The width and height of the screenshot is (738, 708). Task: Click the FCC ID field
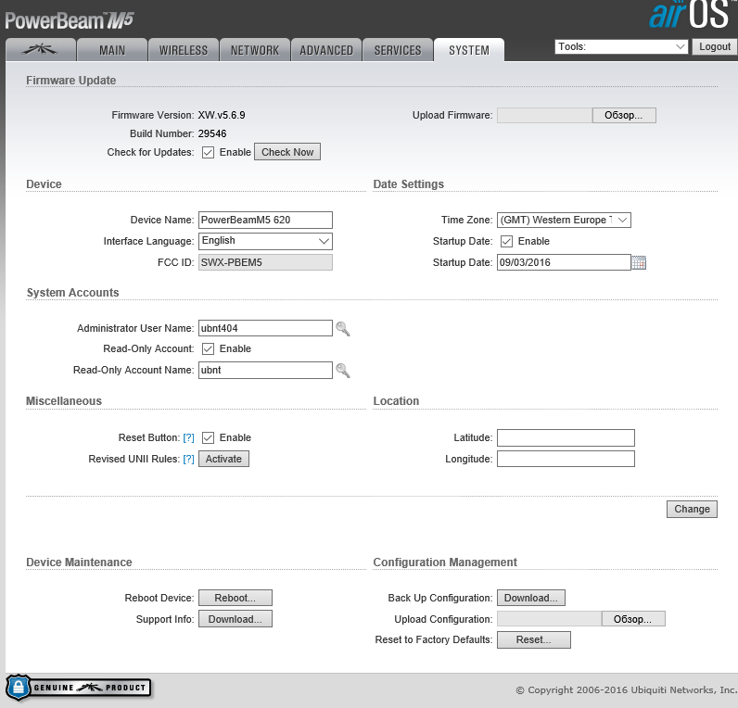265,262
